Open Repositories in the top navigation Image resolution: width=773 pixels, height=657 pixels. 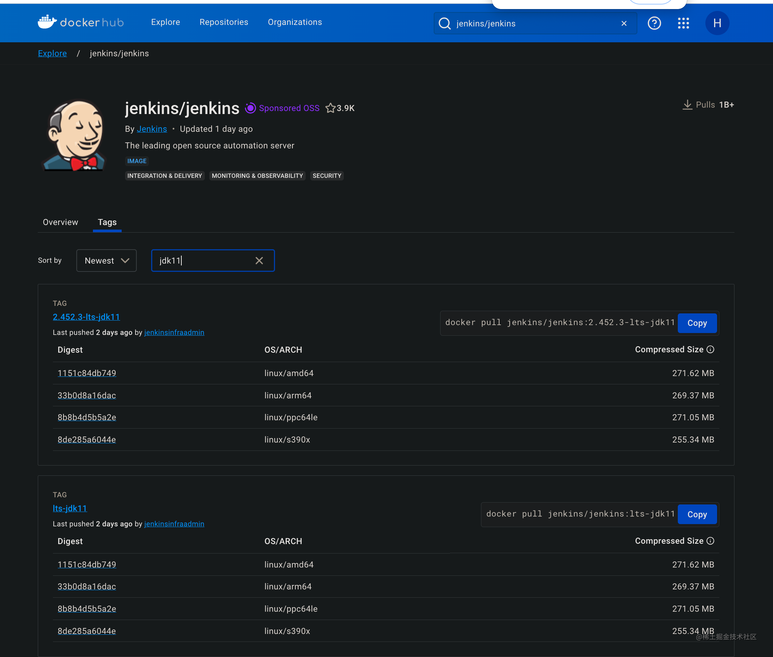(224, 22)
